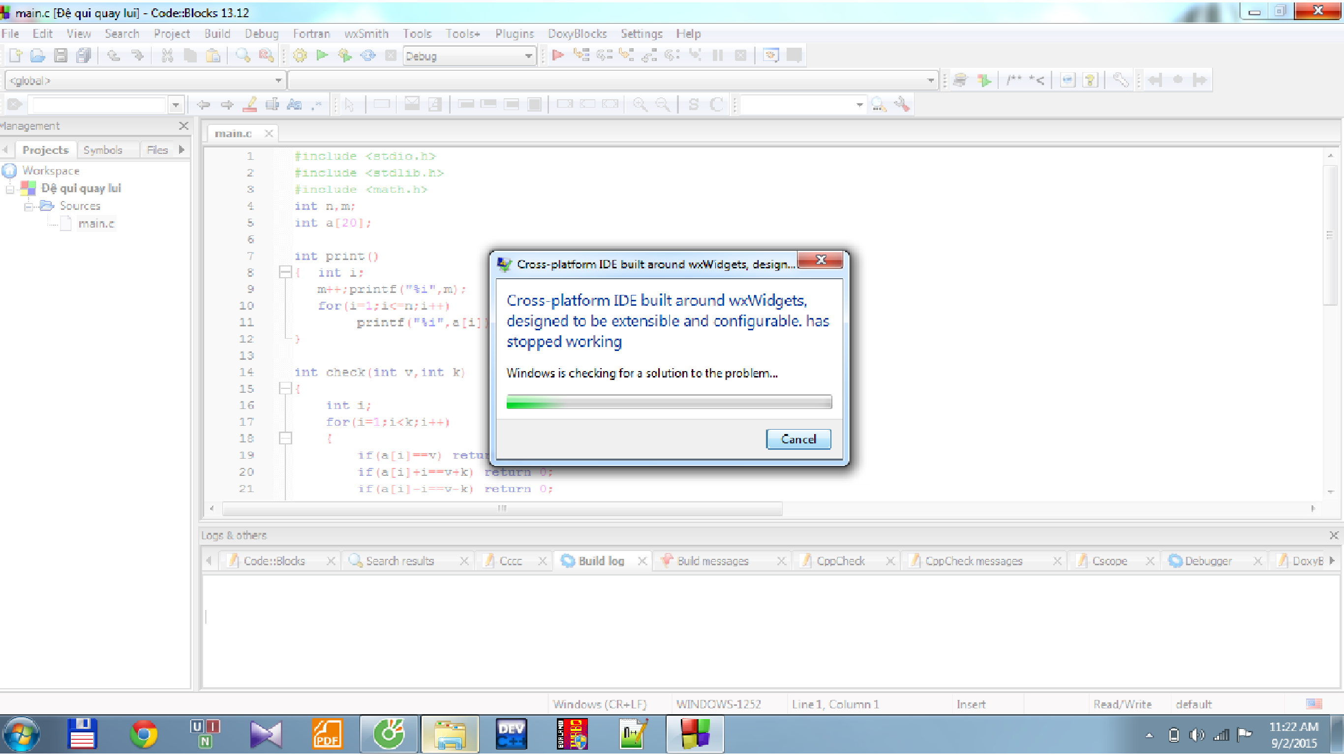The image size is (1344, 755).
Task: Click the Undo toolbar icon
Action: click(114, 56)
